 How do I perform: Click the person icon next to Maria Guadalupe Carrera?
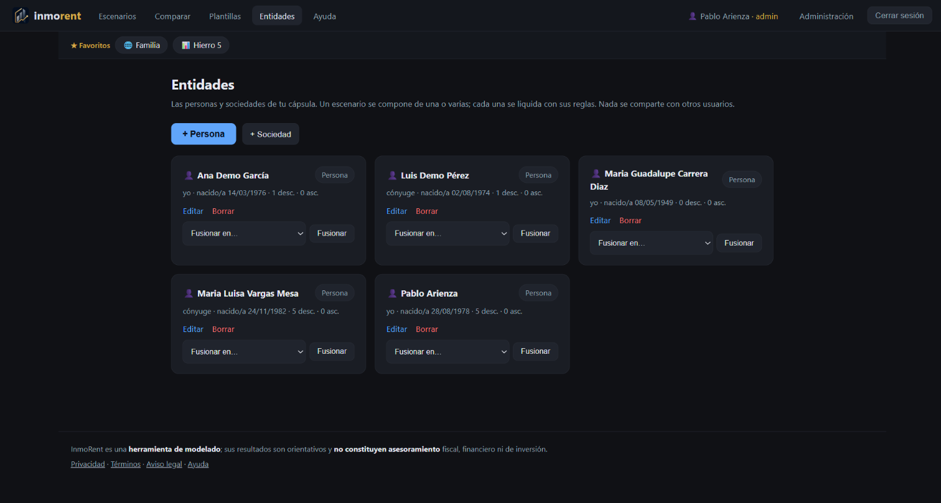(x=596, y=173)
